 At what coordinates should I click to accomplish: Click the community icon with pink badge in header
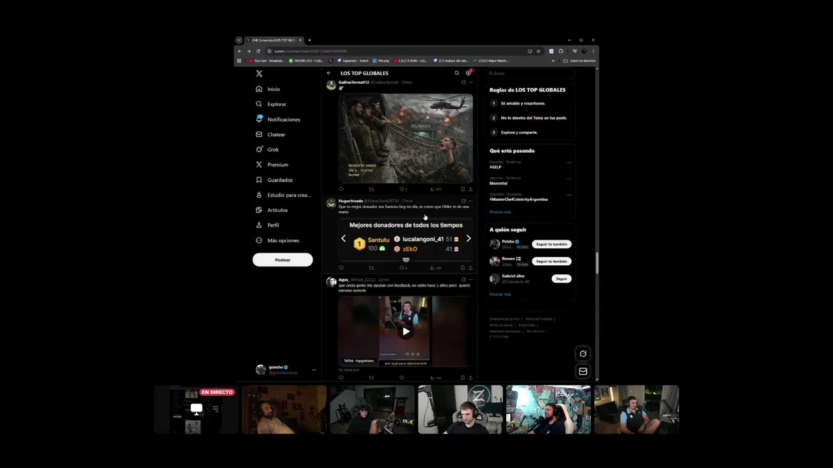469,73
